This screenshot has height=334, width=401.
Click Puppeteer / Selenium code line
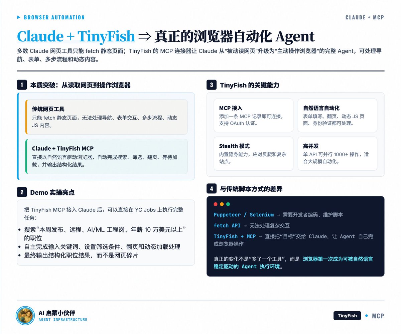pyautogui.click(x=278, y=215)
